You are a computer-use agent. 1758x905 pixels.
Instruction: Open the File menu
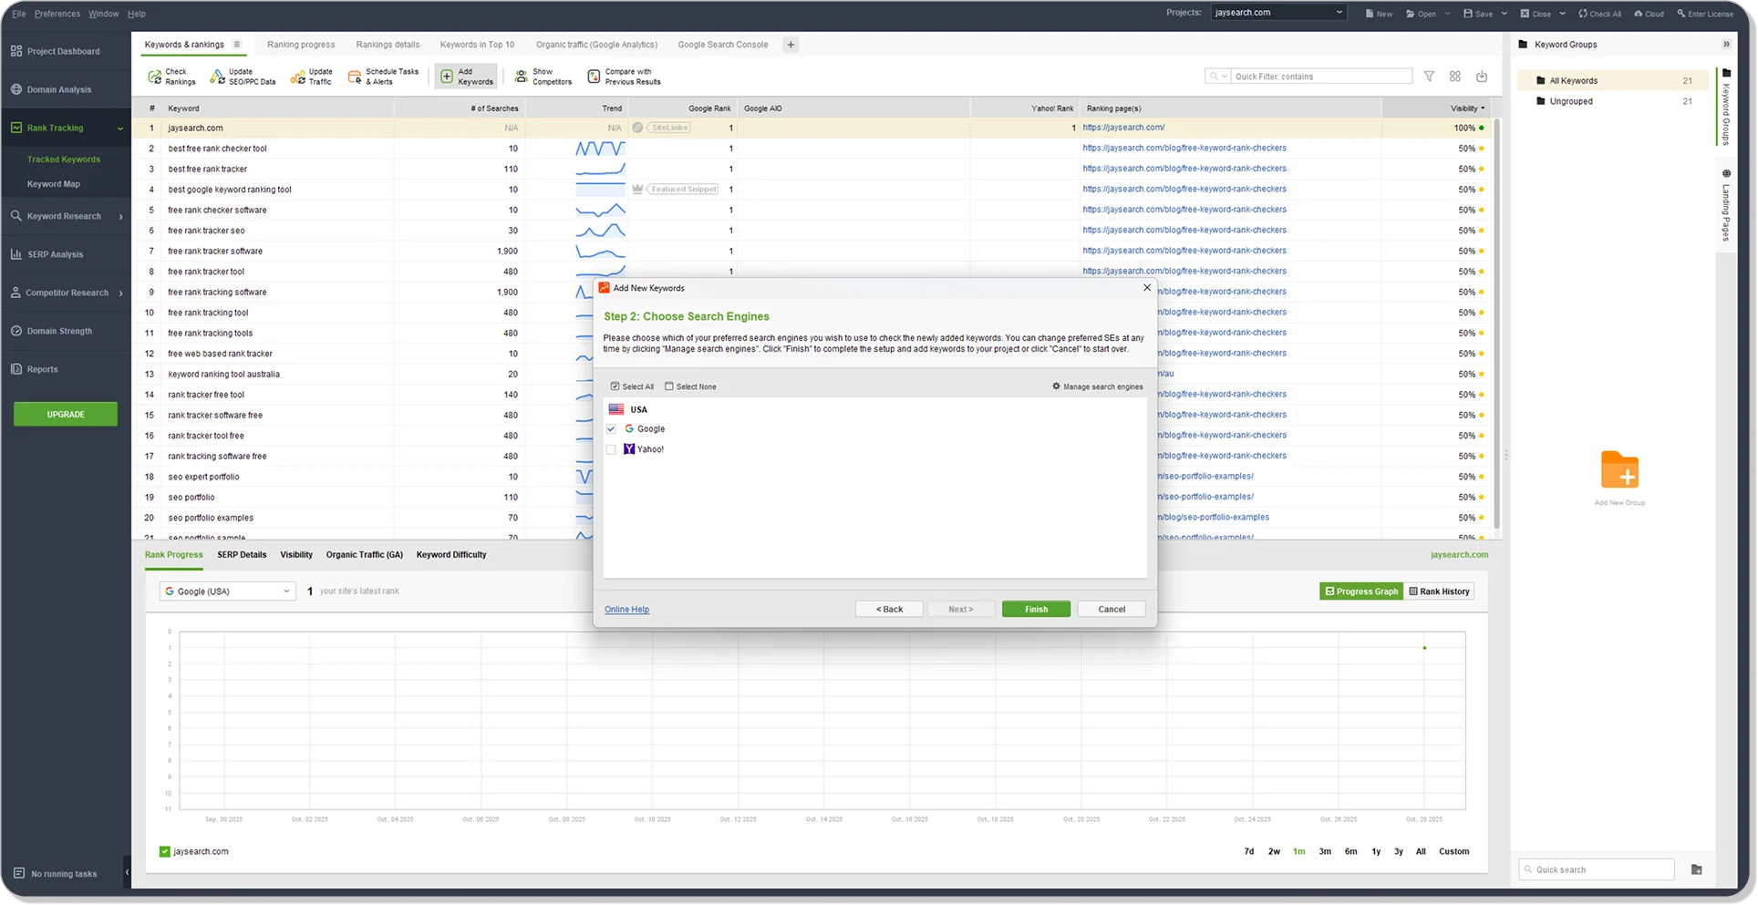tap(18, 14)
